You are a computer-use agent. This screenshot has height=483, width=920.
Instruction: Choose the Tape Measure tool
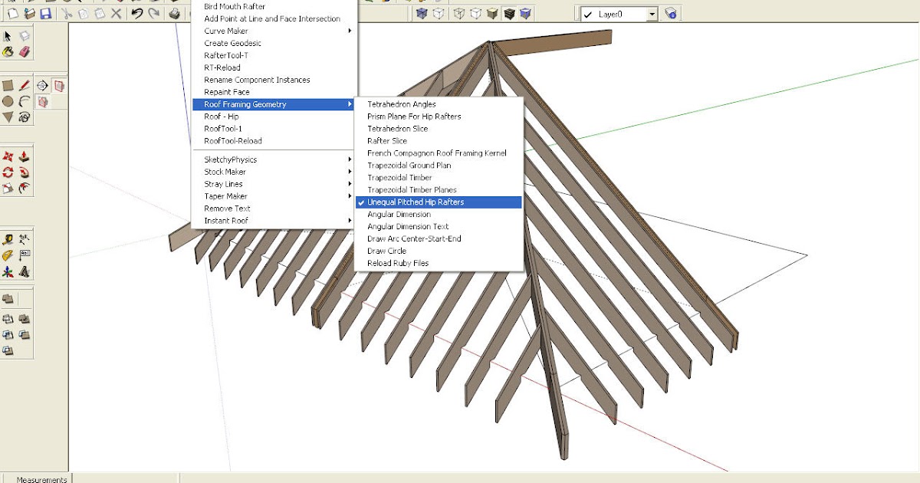8,239
